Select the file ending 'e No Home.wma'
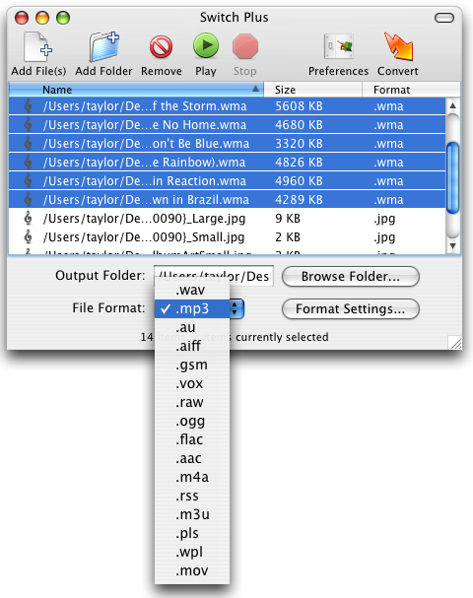The height and width of the screenshot is (598, 473). point(227,125)
